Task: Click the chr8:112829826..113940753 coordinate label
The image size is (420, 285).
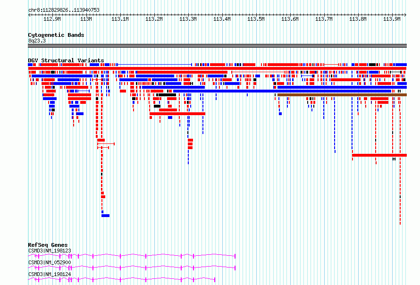Action: tap(64, 10)
